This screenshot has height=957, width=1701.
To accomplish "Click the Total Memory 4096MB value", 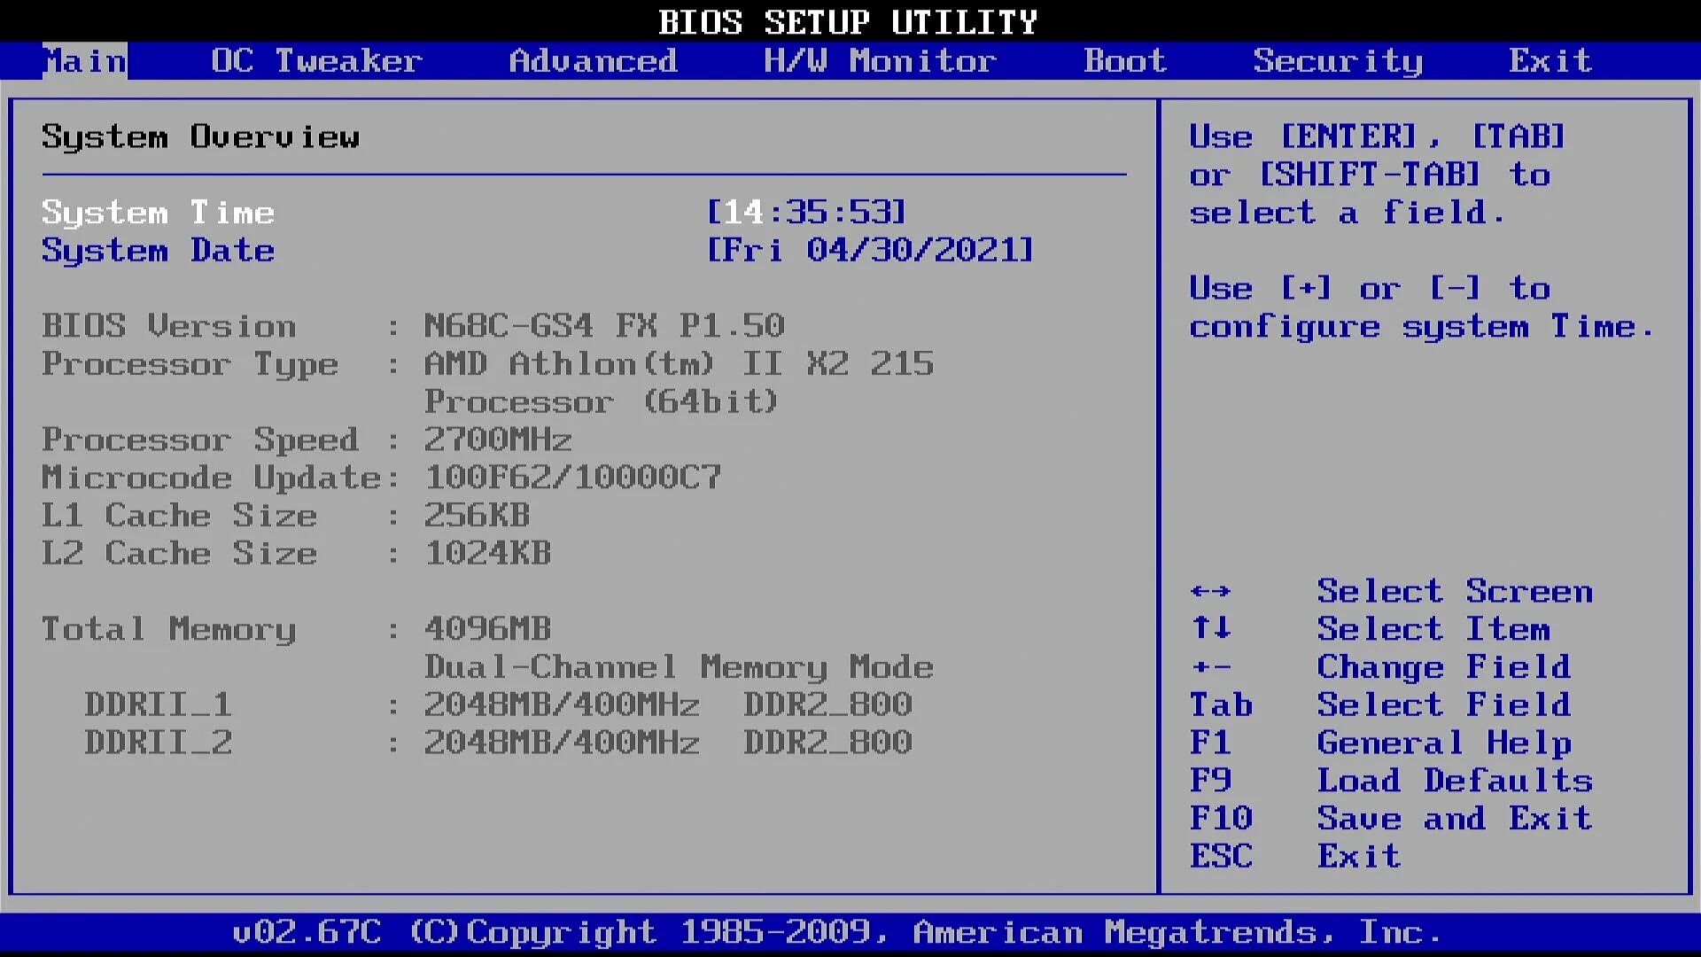I will click(x=487, y=629).
